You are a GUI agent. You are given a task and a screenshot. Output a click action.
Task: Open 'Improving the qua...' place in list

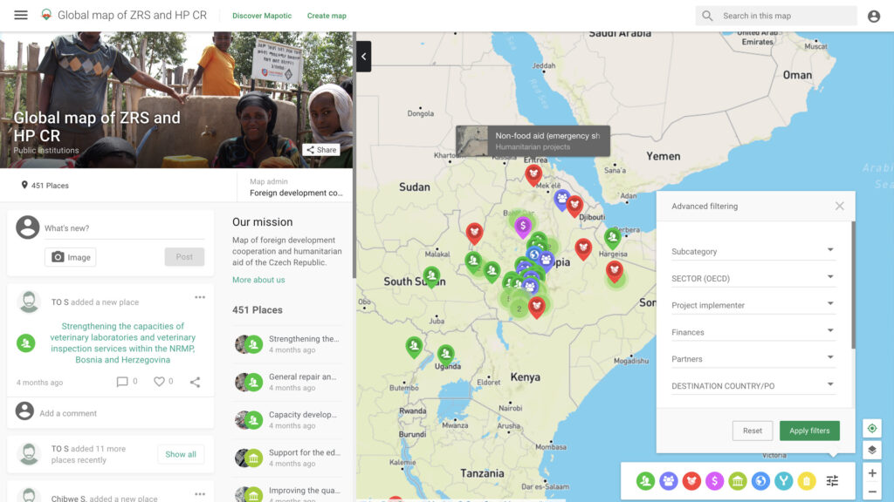pyautogui.click(x=288, y=493)
